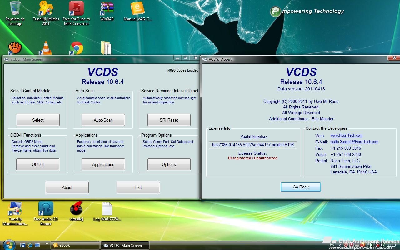The image size is (400, 250).
Task: Open the Log-WAUZZZ8... text file
Action: (x=107, y=209)
